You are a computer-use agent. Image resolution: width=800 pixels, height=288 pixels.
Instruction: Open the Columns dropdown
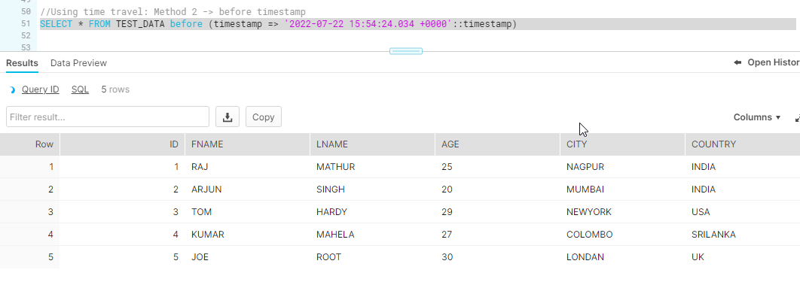click(756, 117)
